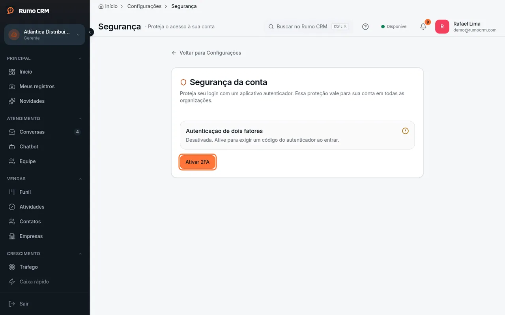This screenshot has height=315, width=505.
Task: Collapse the ATENDIMENTO section
Action: coord(80,119)
